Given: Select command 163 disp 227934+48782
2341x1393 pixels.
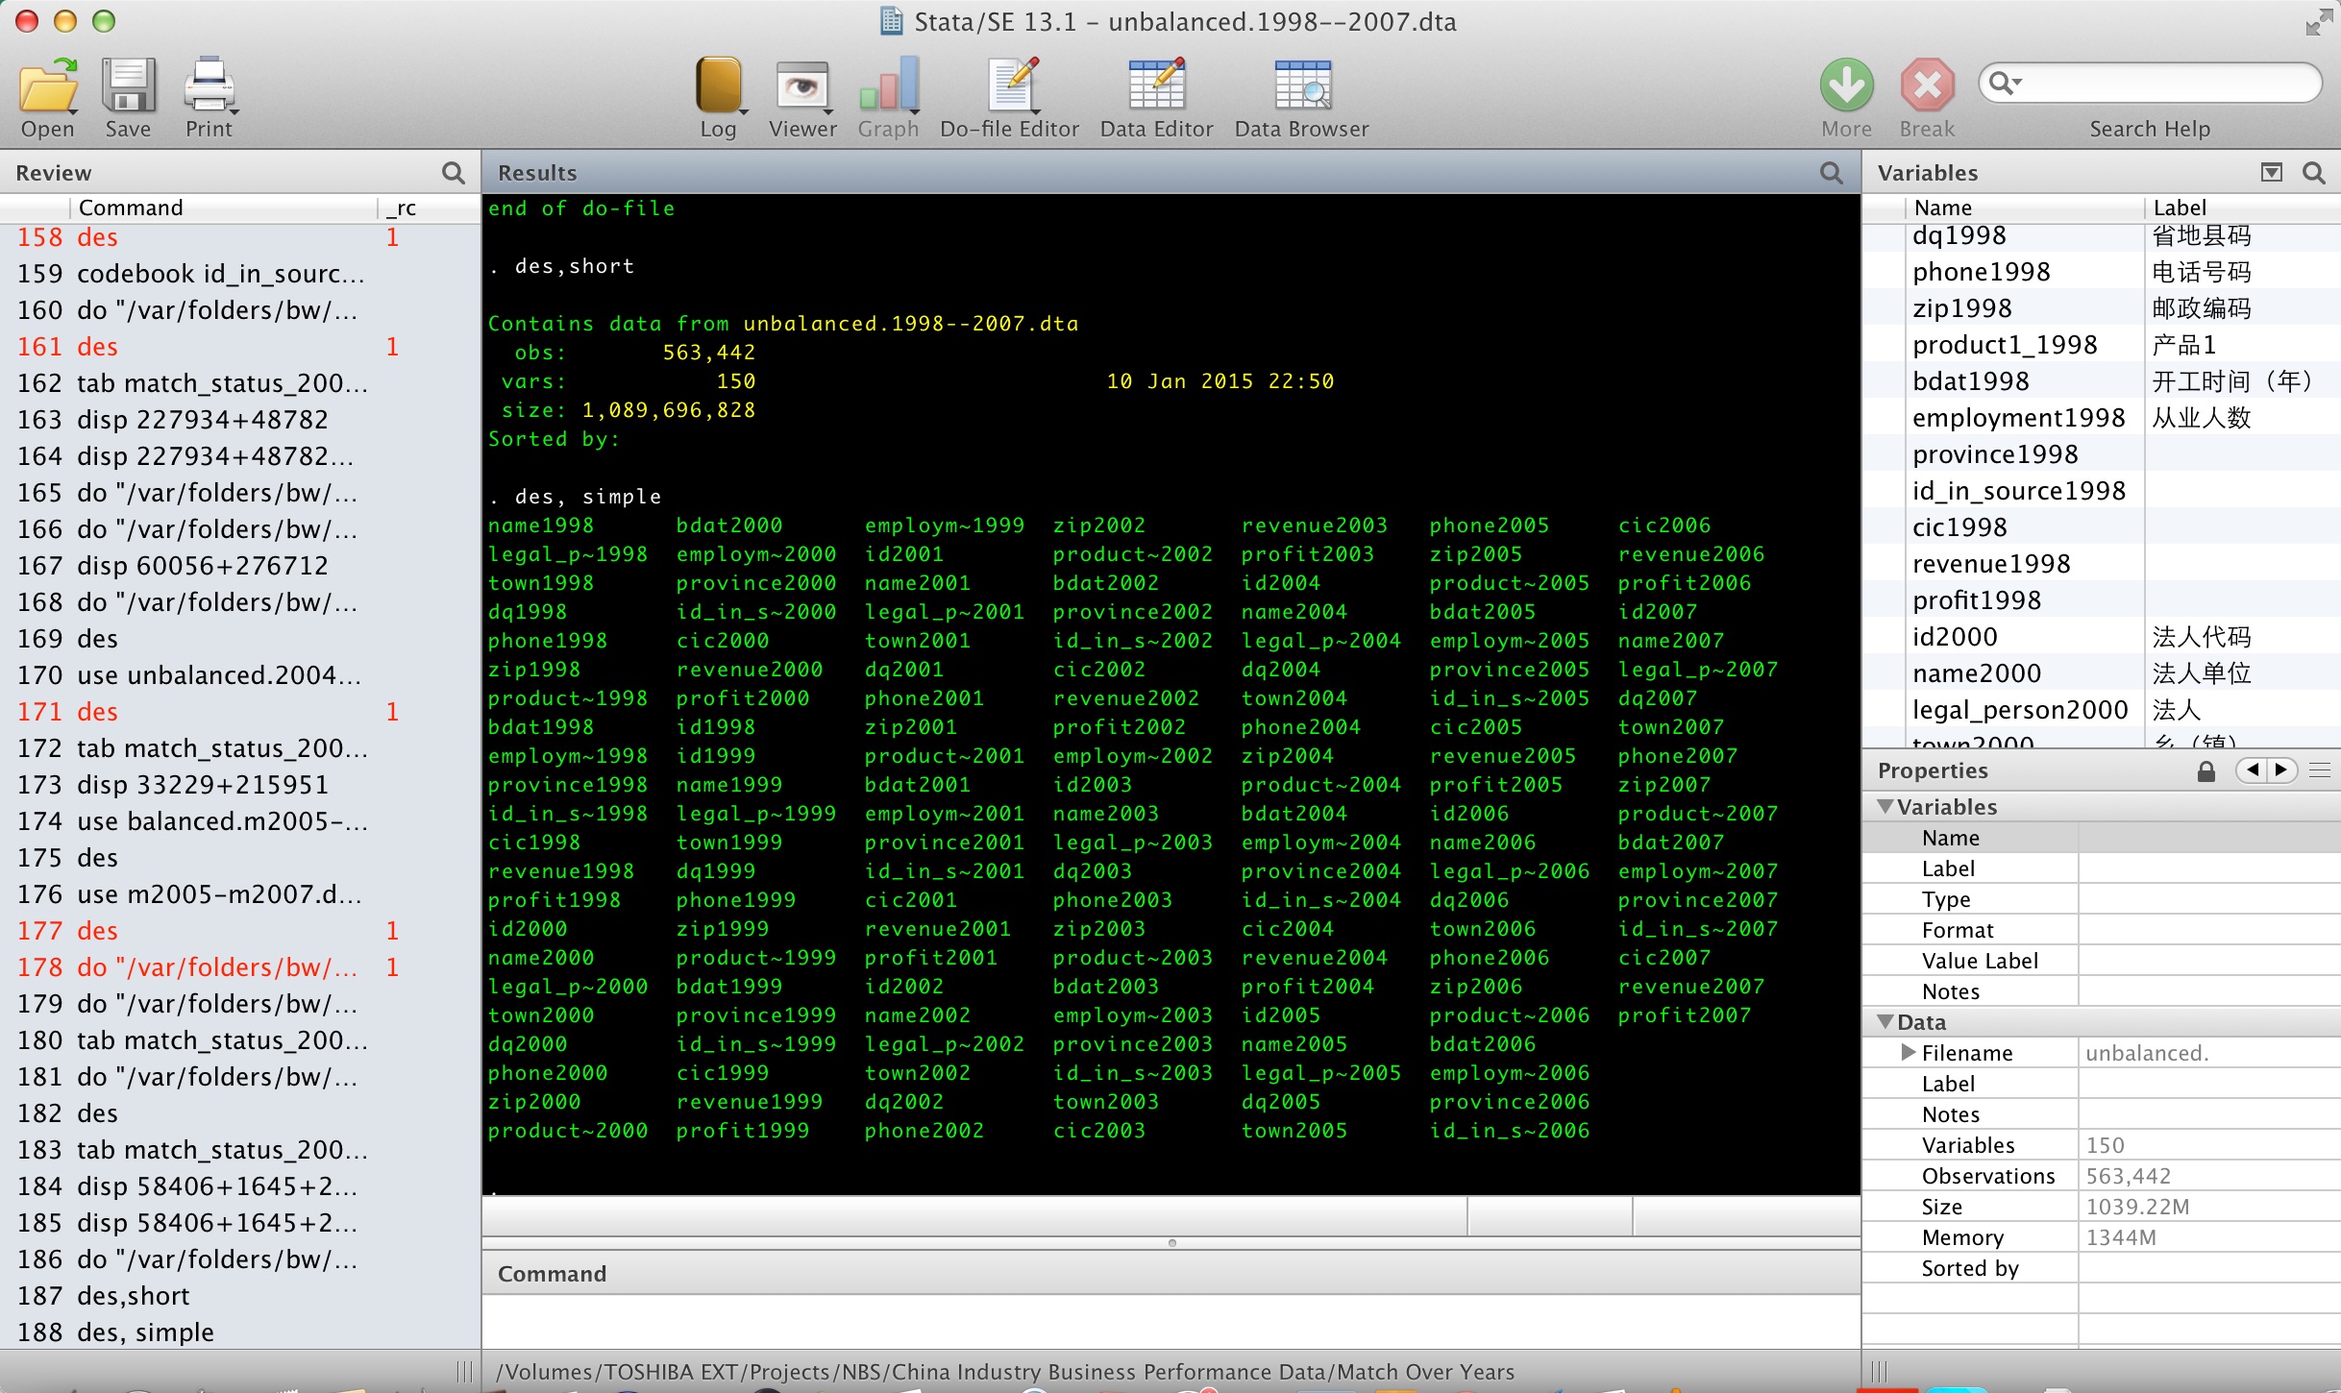Looking at the screenshot, I should (x=239, y=420).
